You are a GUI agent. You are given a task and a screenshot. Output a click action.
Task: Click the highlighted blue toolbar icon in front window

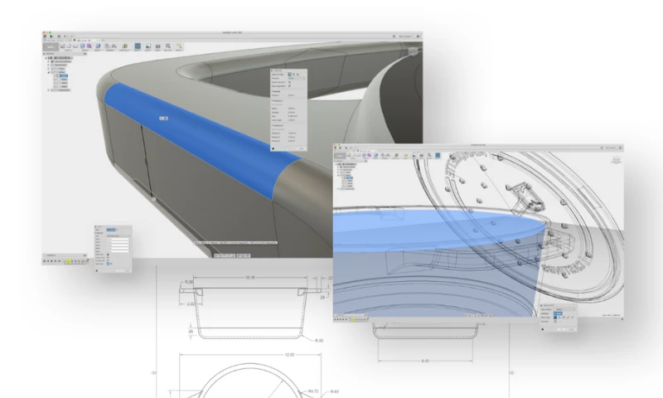[438, 155]
